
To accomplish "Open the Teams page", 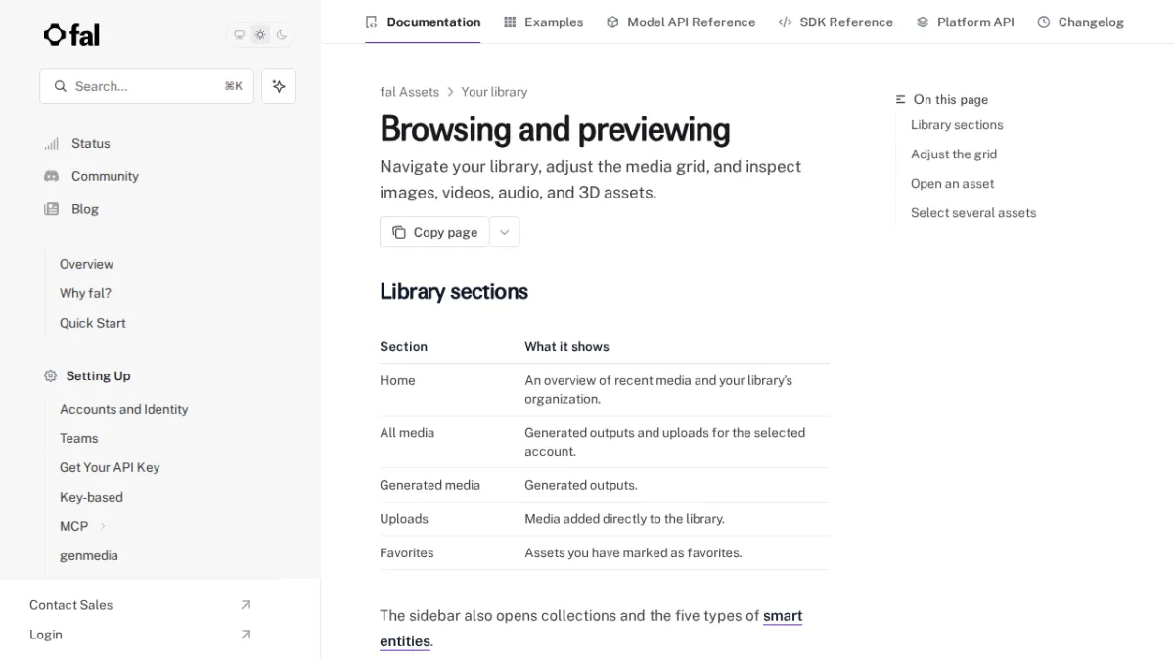I will pyautogui.click(x=79, y=438).
